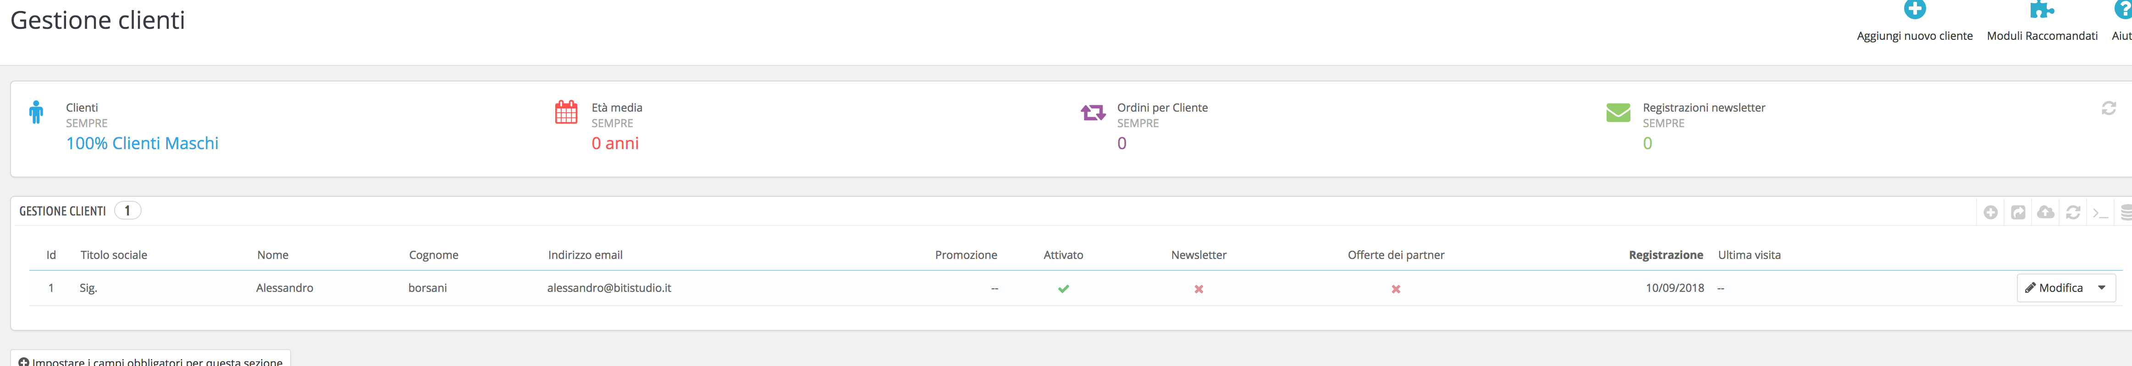The image size is (2132, 366).
Task: Toggle Attivato status green checkmark
Action: tap(1063, 288)
